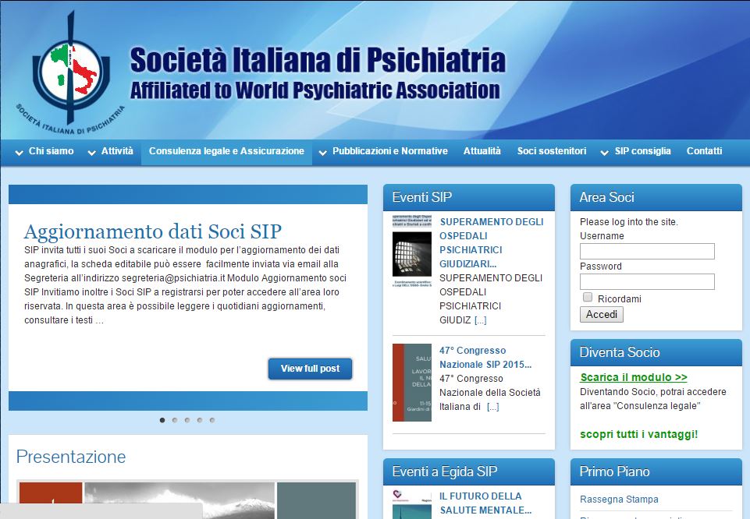Tick the Ricordami checkbox
This screenshot has height=519, width=750.
[588, 298]
